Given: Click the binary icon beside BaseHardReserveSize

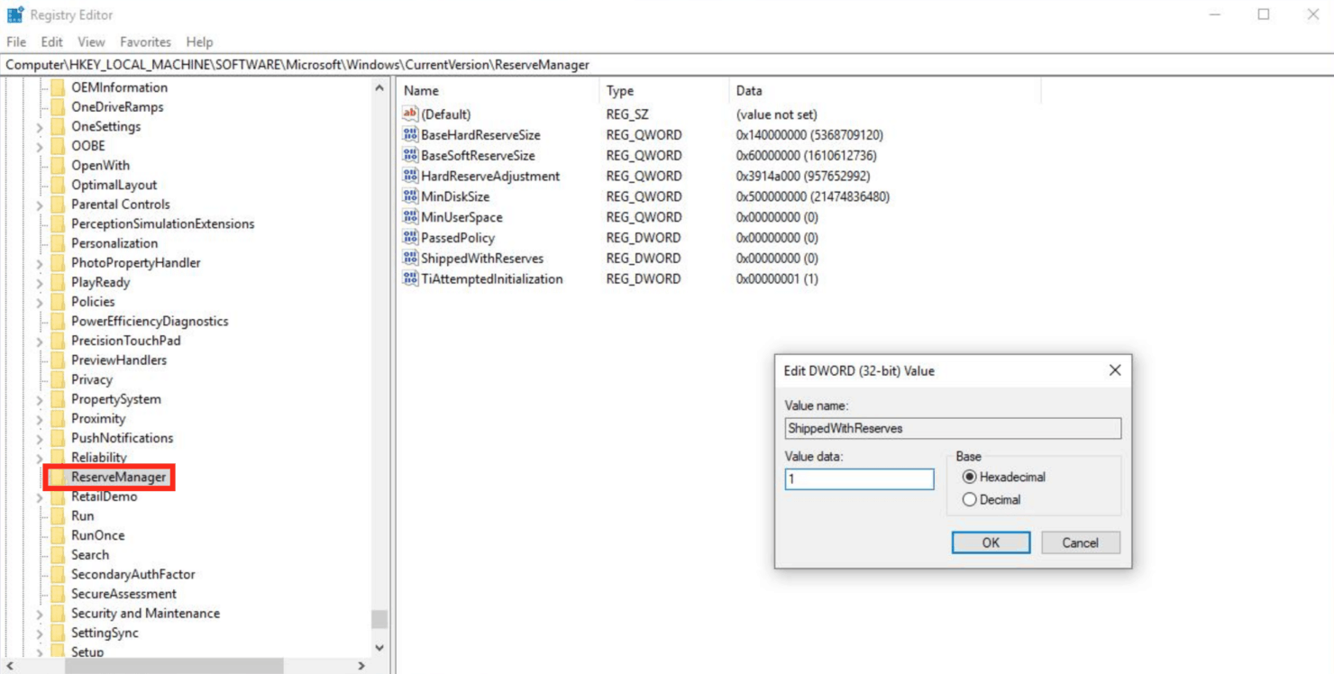Looking at the screenshot, I should (x=411, y=134).
